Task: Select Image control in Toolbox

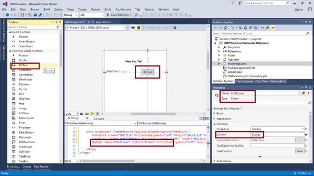Action: 23,108
